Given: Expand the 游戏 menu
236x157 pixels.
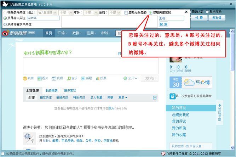Looking at the screenshot, I should 106,33.
